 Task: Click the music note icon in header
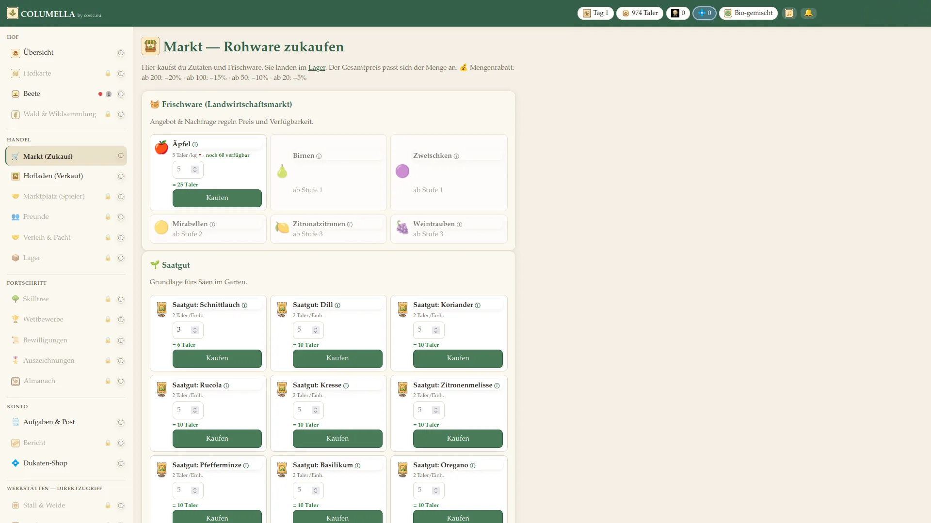tap(789, 13)
